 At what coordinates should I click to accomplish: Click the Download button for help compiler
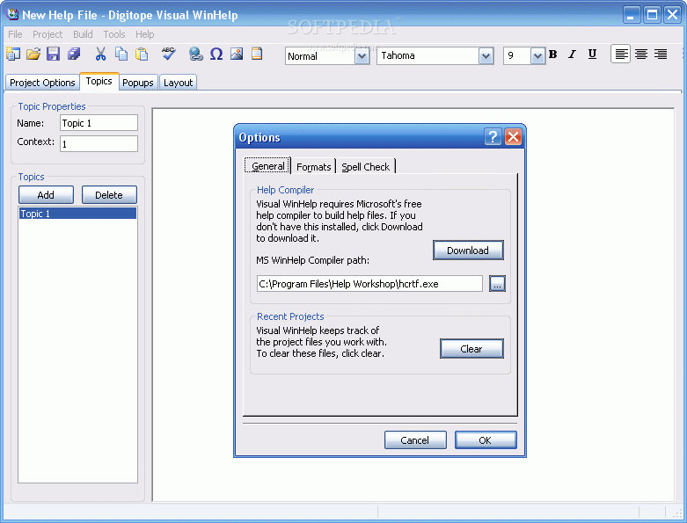468,251
